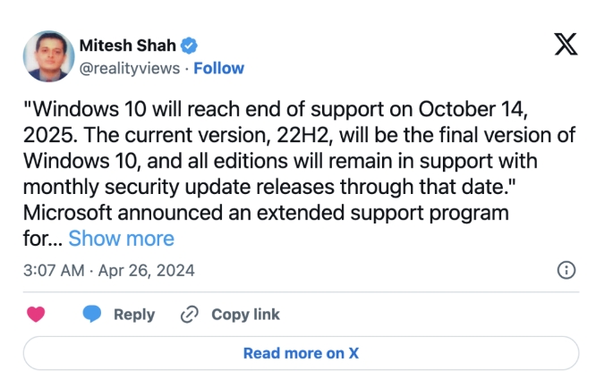Click the 3:07 AM time stamp
Viewport: 613px width, 379px height.
(54, 269)
